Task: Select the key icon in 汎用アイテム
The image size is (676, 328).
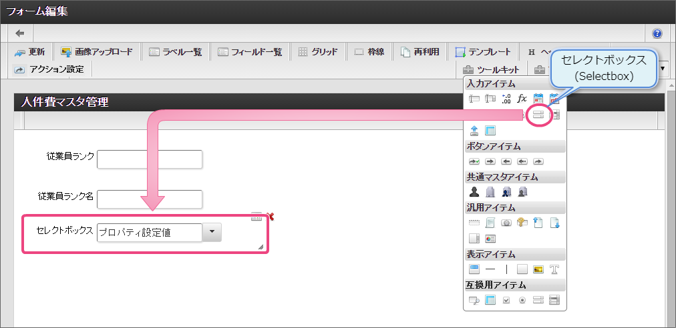Action: pyautogui.click(x=522, y=223)
